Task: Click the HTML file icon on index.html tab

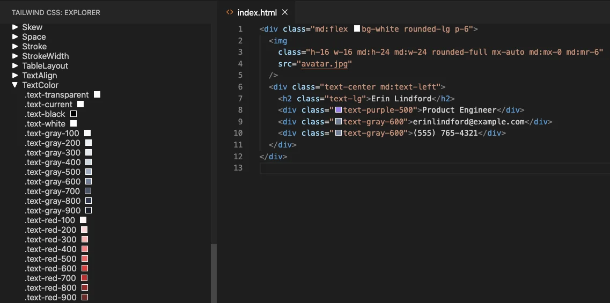Action: click(x=230, y=12)
